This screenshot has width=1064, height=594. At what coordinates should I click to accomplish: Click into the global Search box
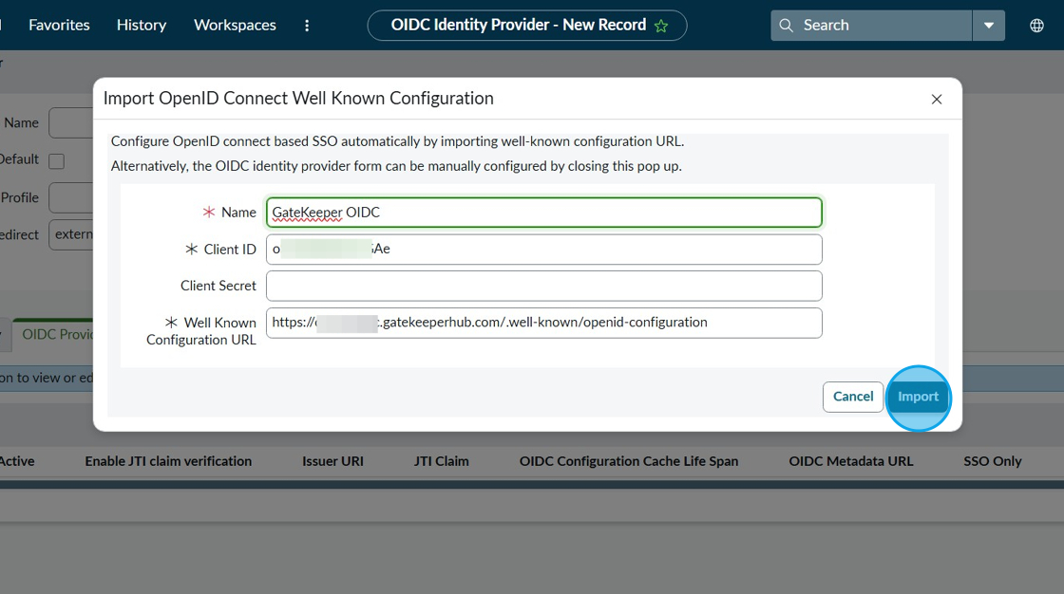coord(871,25)
